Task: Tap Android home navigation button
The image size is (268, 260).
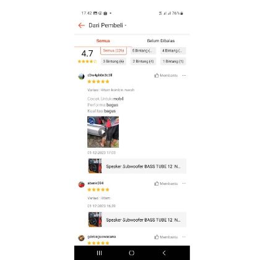Action: (x=132, y=253)
